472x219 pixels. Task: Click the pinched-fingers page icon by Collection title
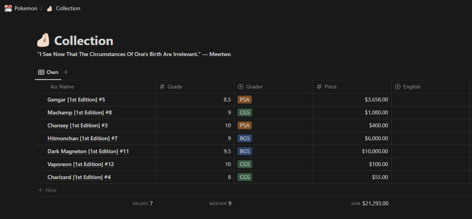(x=43, y=40)
